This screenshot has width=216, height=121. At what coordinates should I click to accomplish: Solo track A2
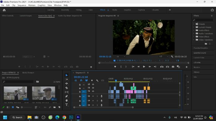pyautogui.click(x=97, y=101)
